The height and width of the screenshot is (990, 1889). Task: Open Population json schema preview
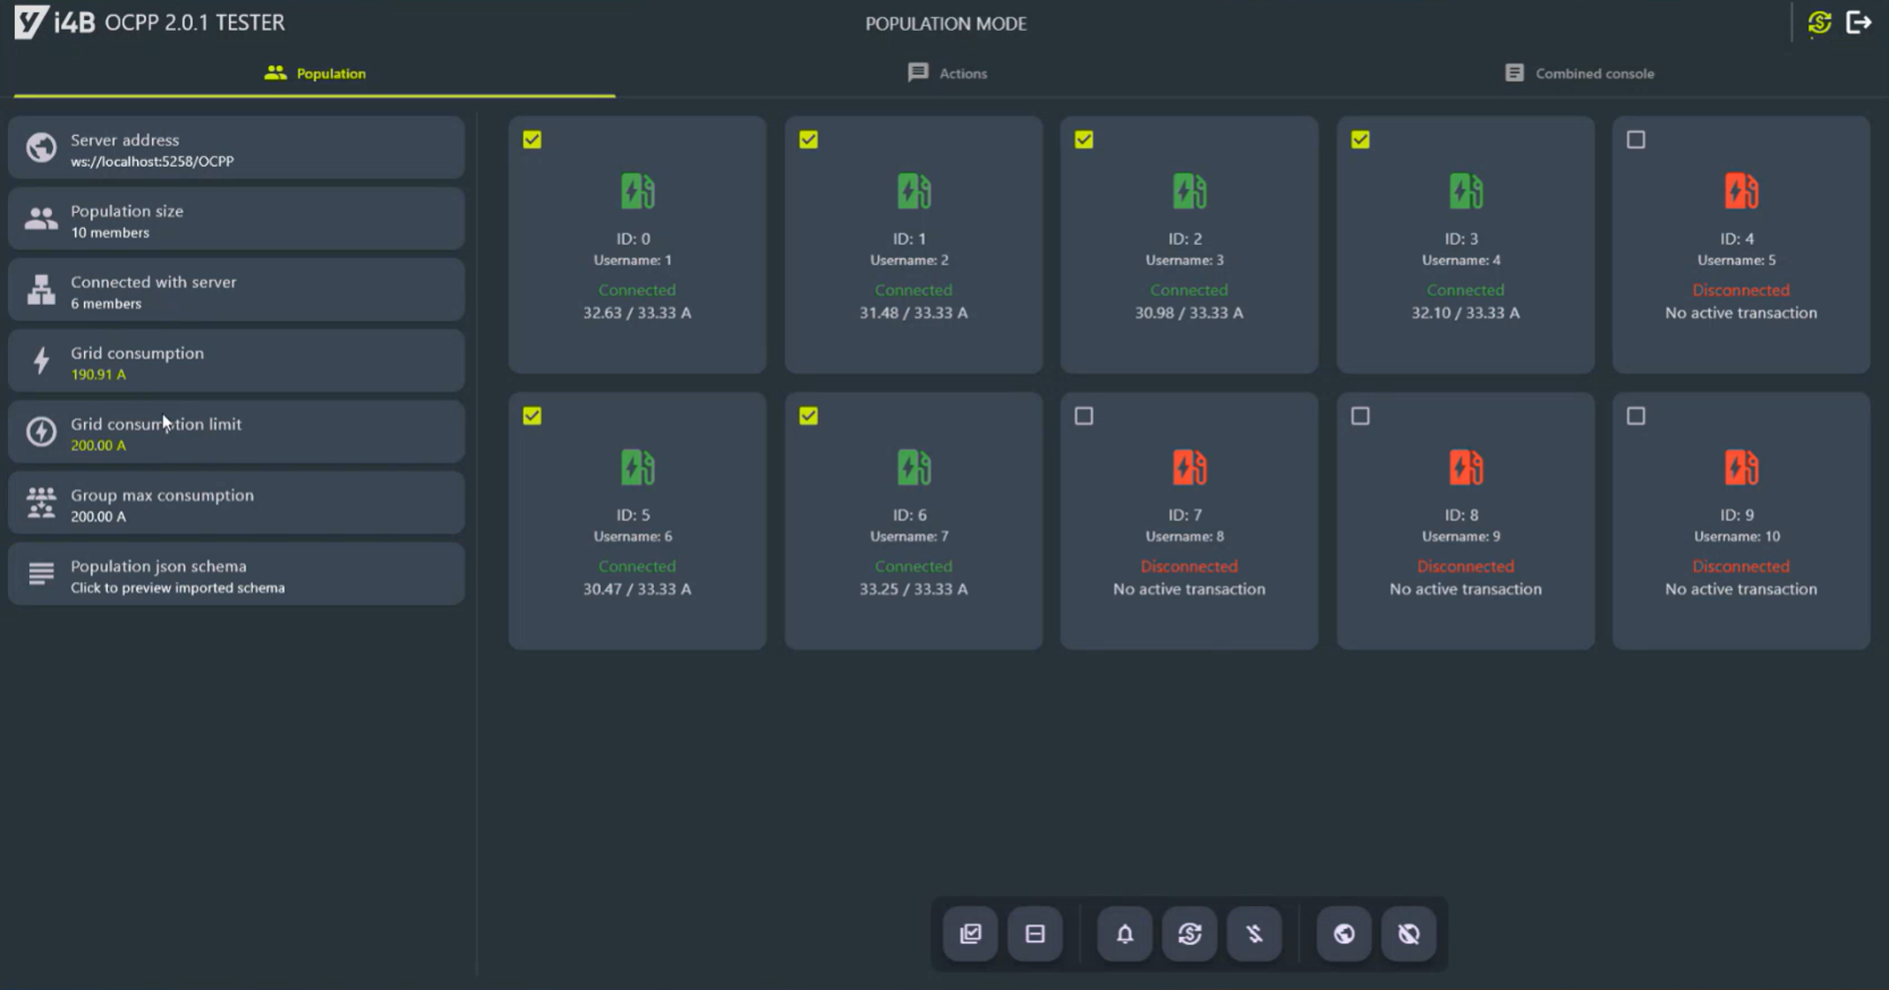click(236, 575)
